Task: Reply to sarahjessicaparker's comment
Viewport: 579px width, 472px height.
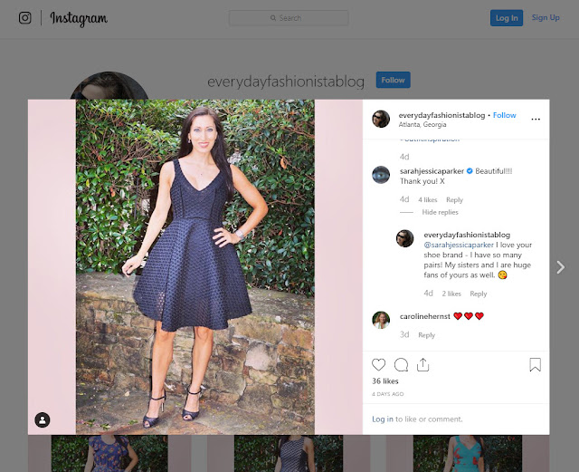Action: pos(454,199)
